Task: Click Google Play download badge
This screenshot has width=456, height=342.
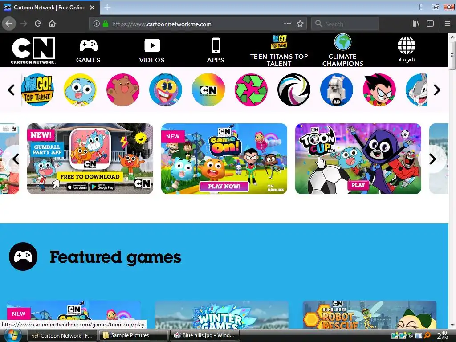Action: (102, 187)
